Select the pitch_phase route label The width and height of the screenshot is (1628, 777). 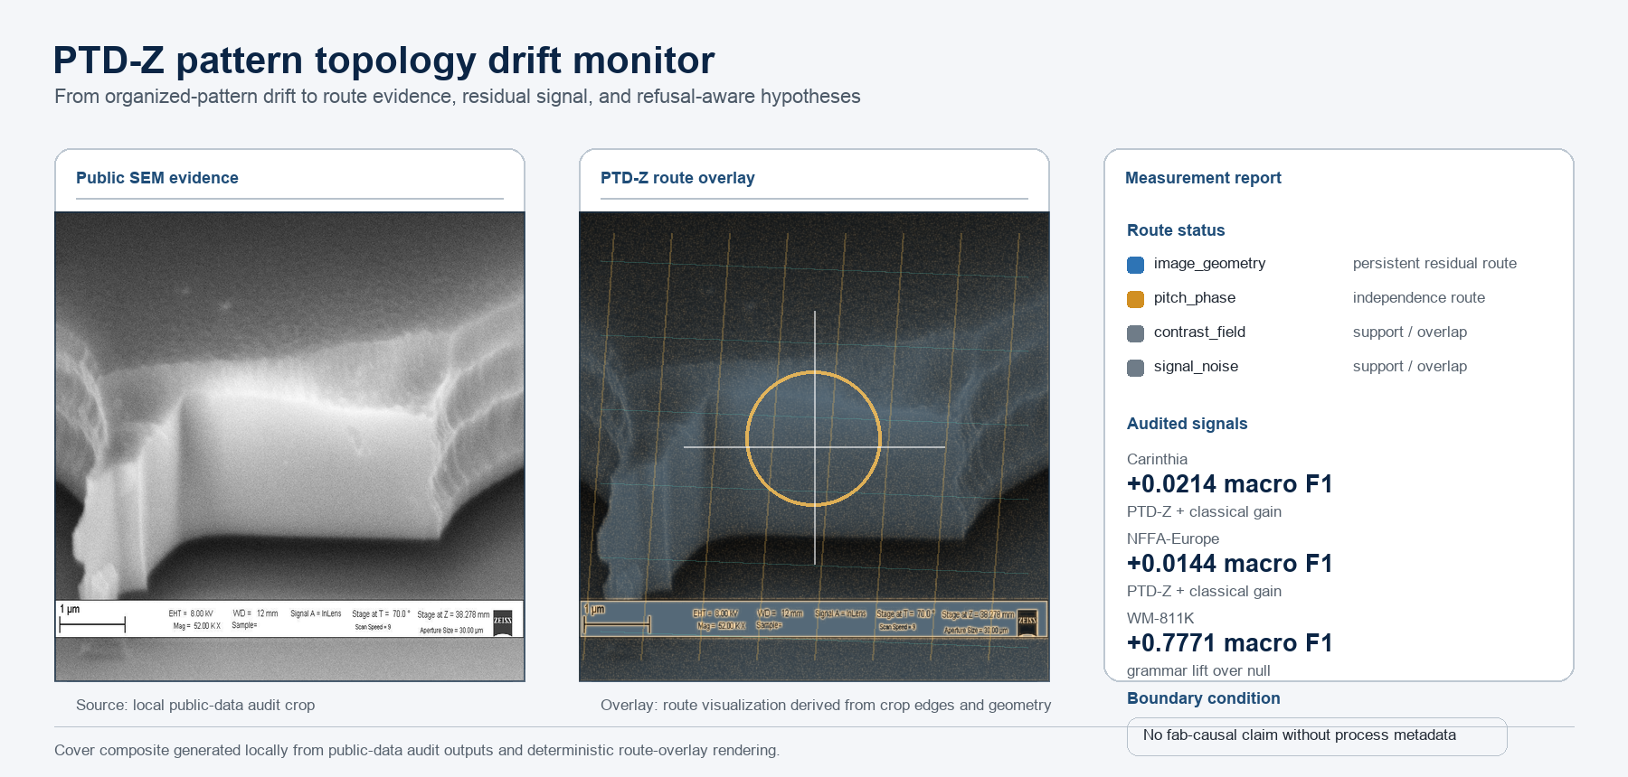coord(1194,298)
